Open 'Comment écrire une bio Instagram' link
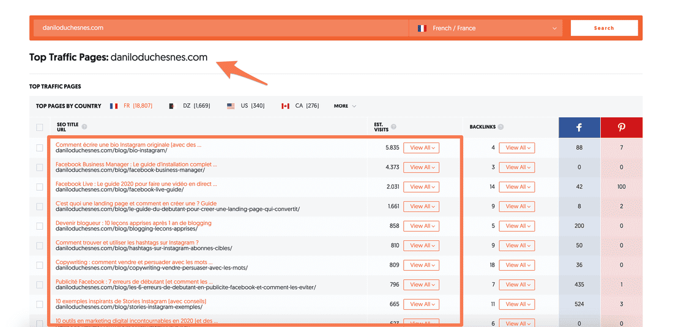Screen dimensions: 673x327 click(x=128, y=145)
